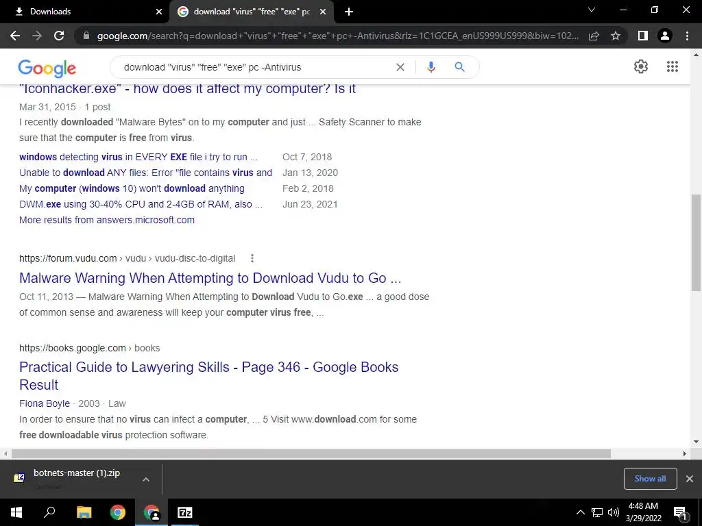Open Practical Guide to Lawyering Skills result
Image resolution: width=702 pixels, height=526 pixels.
[208, 376]
